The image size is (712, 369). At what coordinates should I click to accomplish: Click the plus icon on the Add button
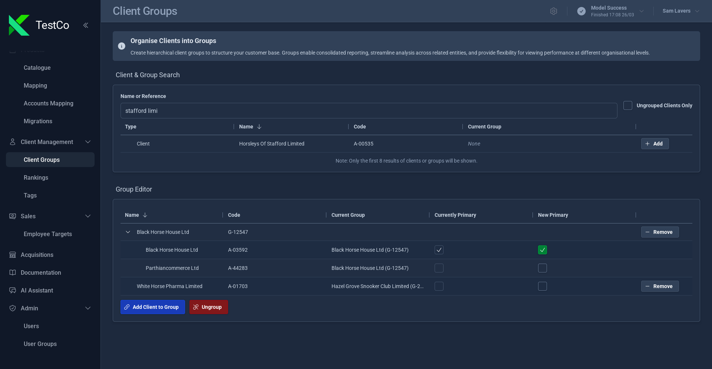point(647,144)
